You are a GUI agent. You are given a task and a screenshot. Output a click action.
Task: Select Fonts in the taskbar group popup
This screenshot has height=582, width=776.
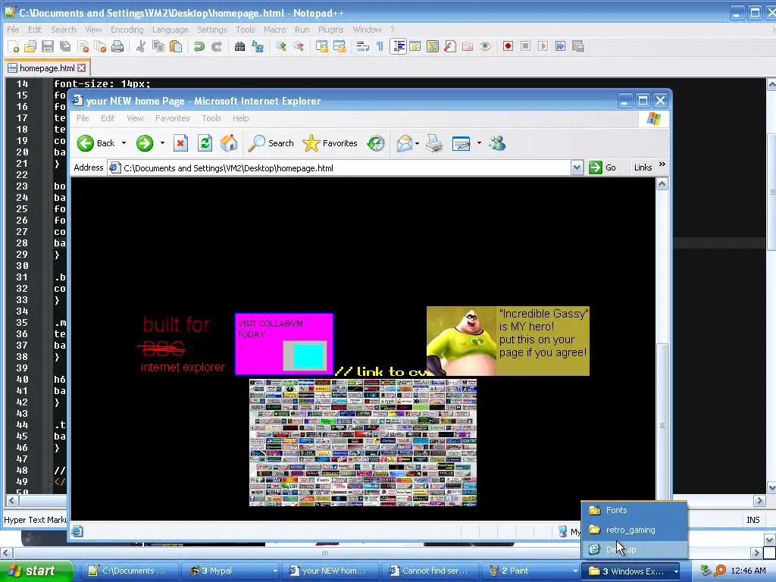[x=634, y=510]
